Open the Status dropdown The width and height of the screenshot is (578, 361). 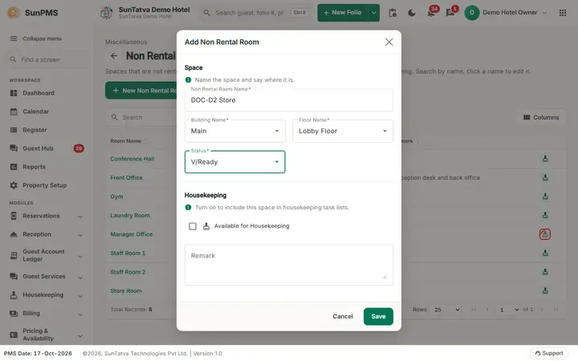(x=234, y=162)
